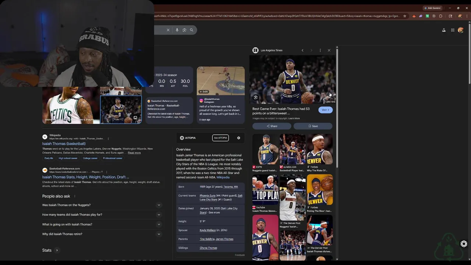The height and width of the screenshot is (265, 471).
Task: Open the Search Labs flask icon
Action: click(444, 30)
